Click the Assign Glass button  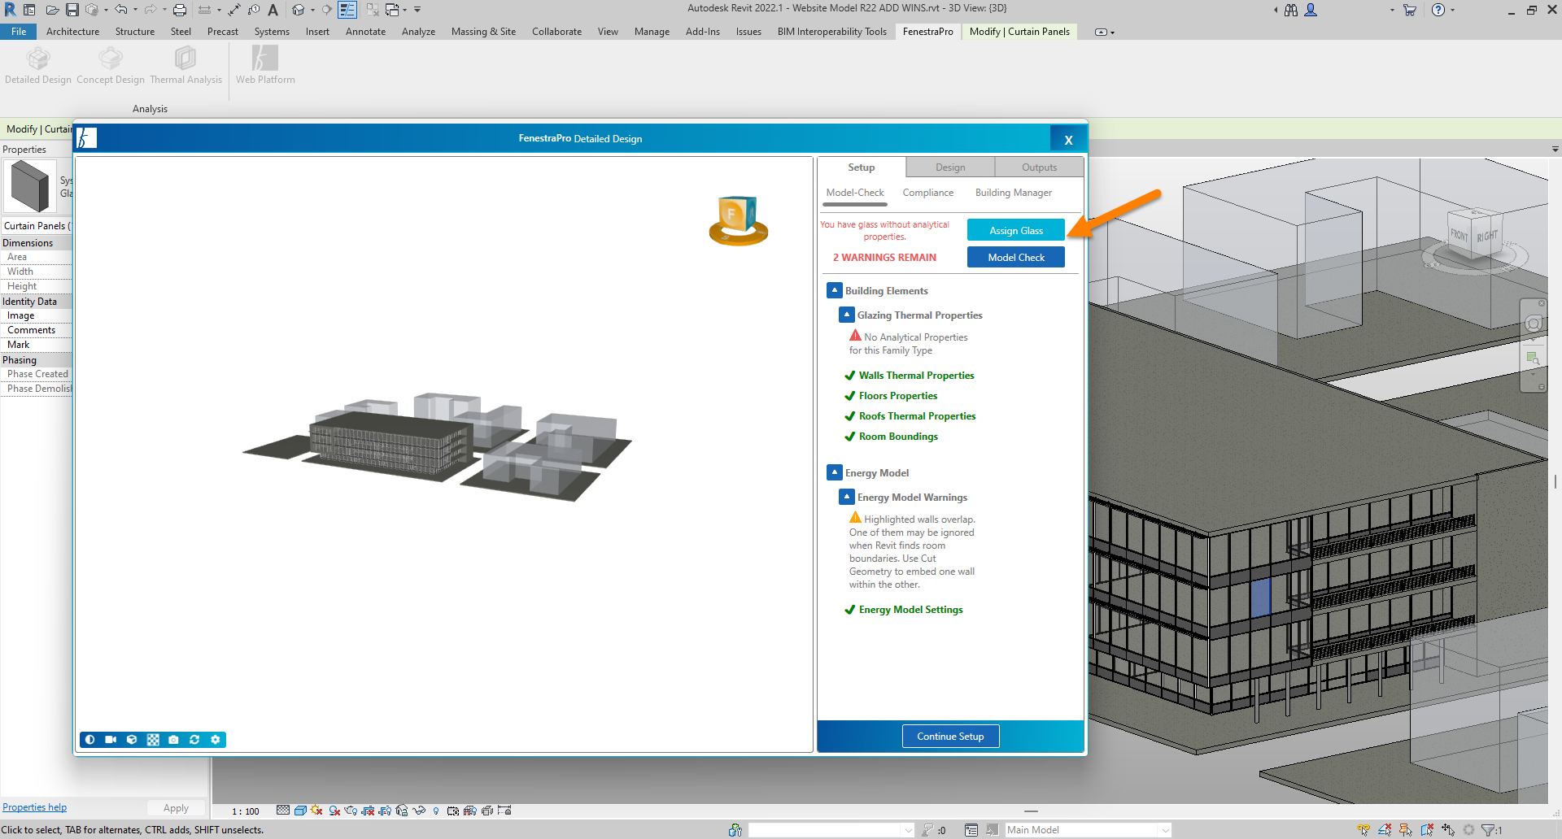(1015, 230)
